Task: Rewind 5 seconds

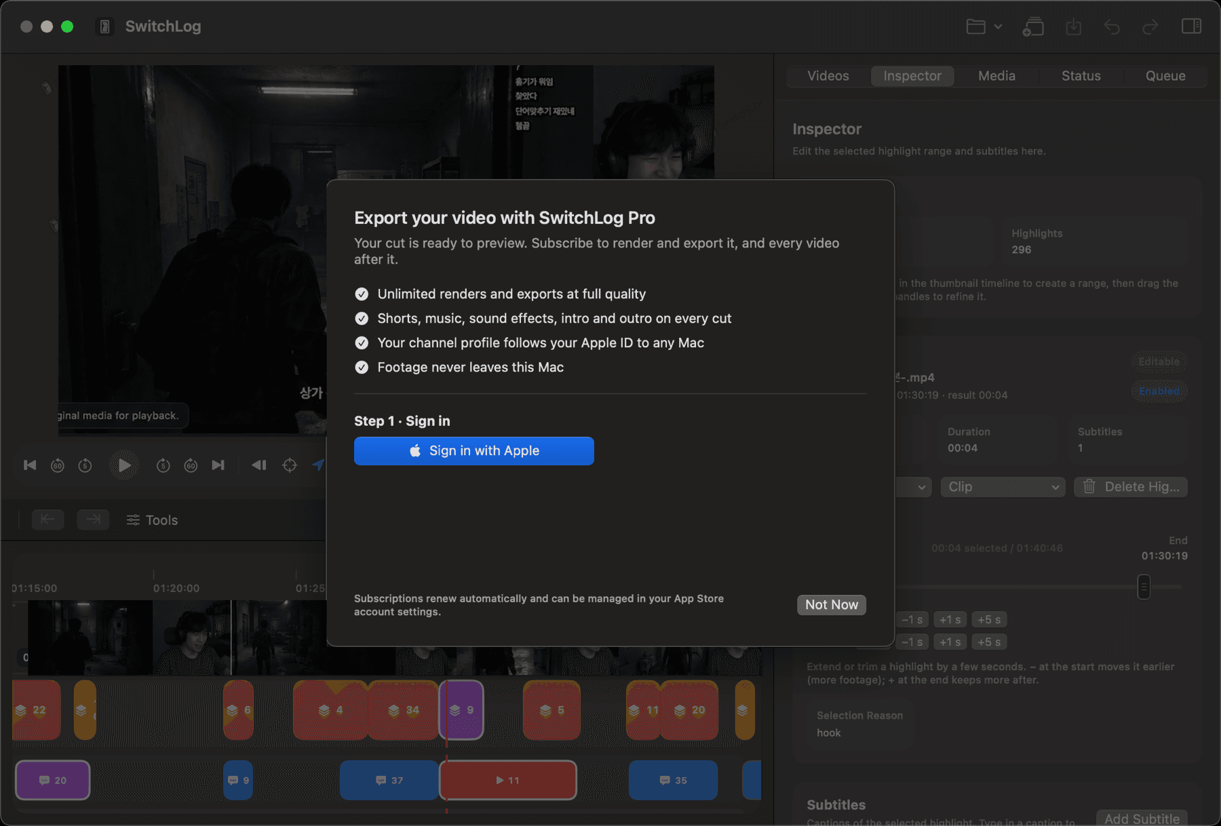Action: point(85,465)
